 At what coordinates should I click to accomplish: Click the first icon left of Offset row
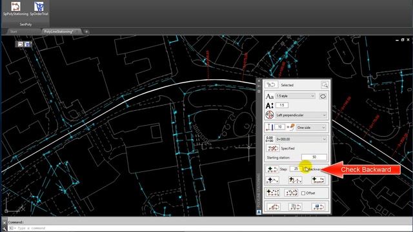[272, 193]
